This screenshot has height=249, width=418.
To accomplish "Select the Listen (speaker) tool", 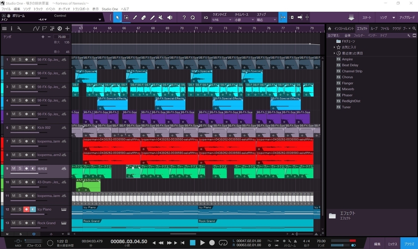I will coord(170,17).
